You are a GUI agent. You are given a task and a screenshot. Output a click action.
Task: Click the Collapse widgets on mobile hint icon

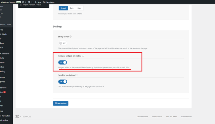(x=83, y=56)
